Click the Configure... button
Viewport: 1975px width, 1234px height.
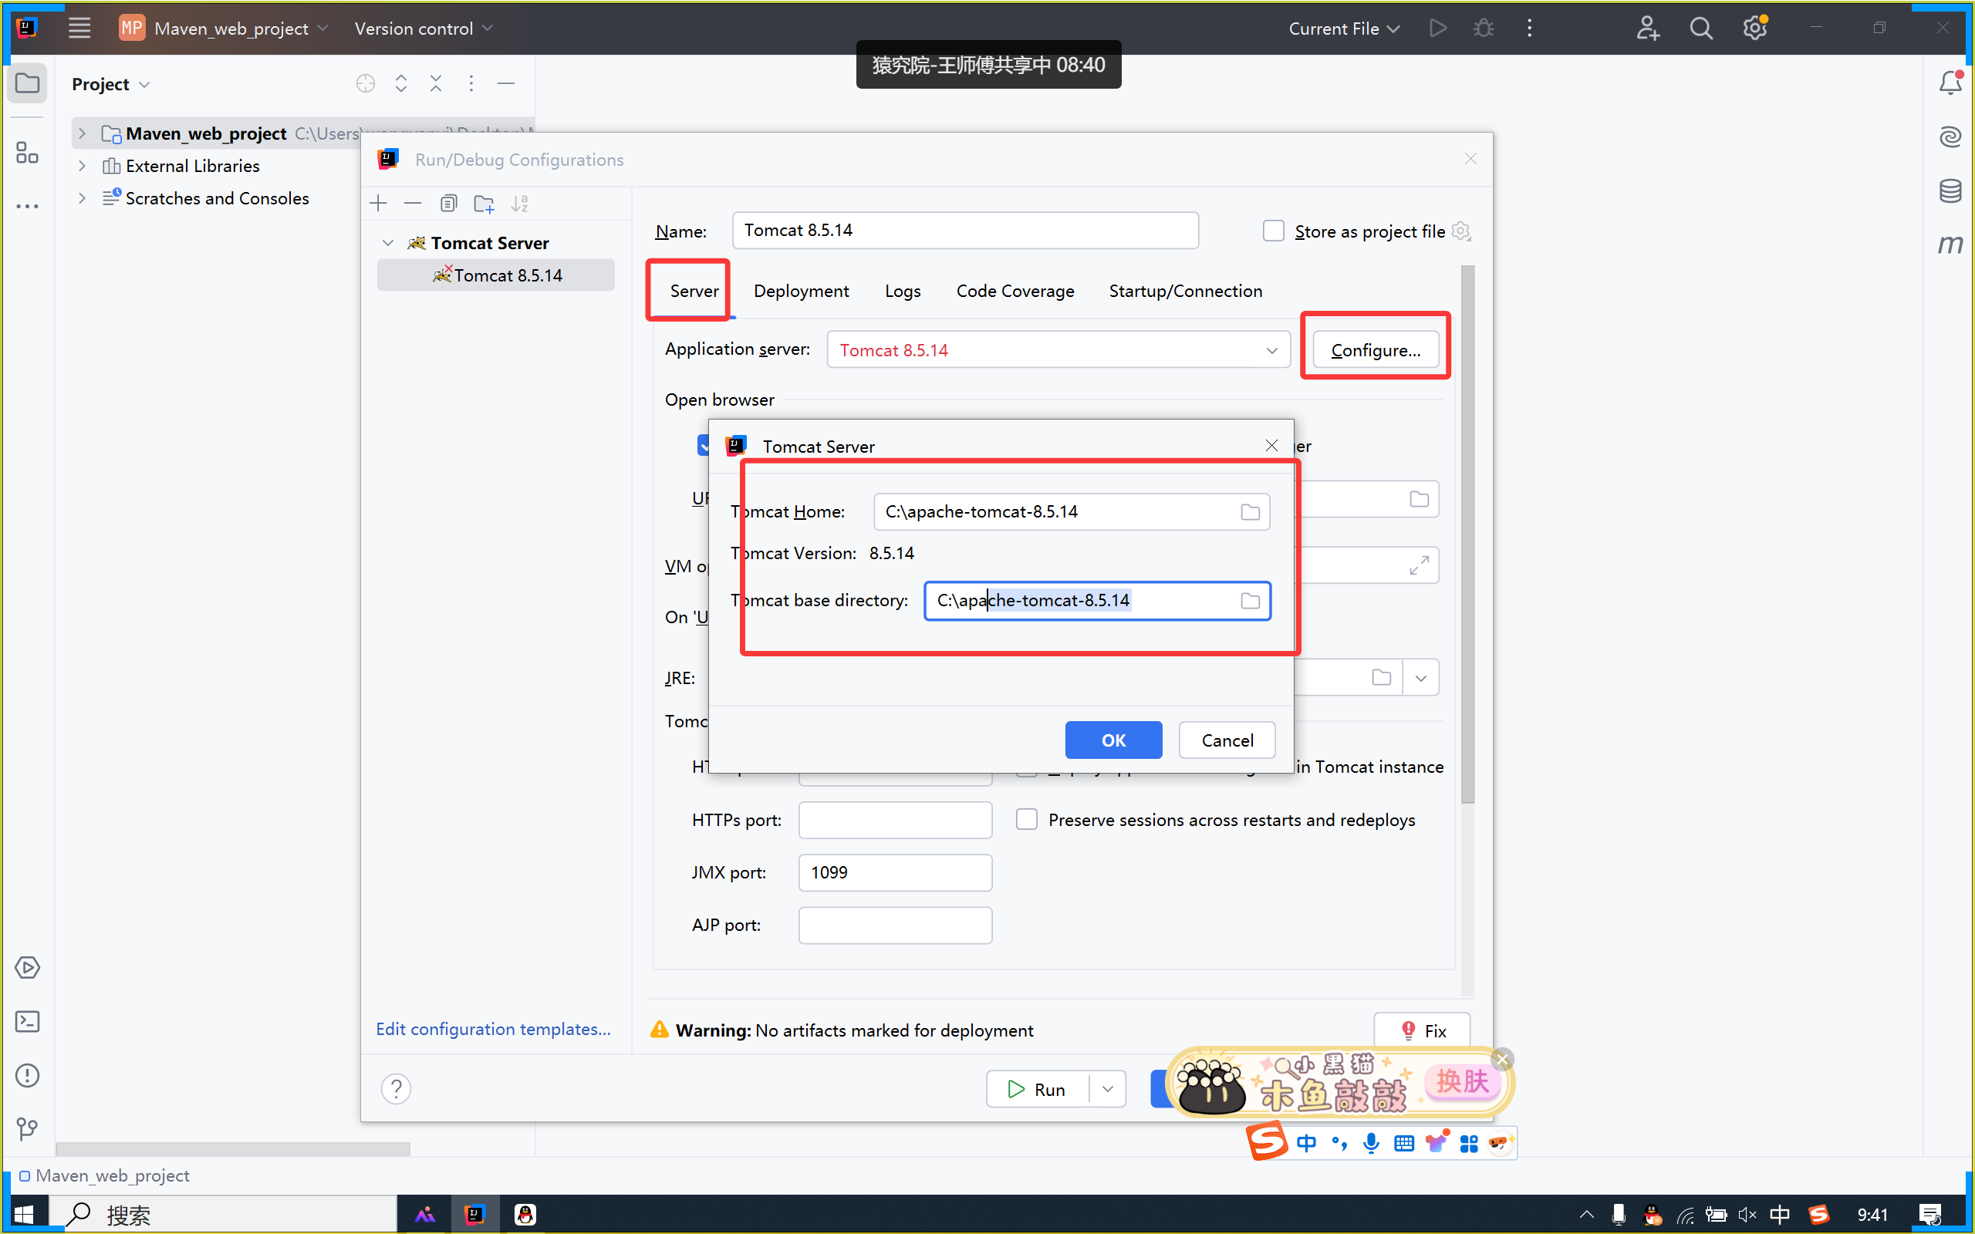(x=1375, y=350)
